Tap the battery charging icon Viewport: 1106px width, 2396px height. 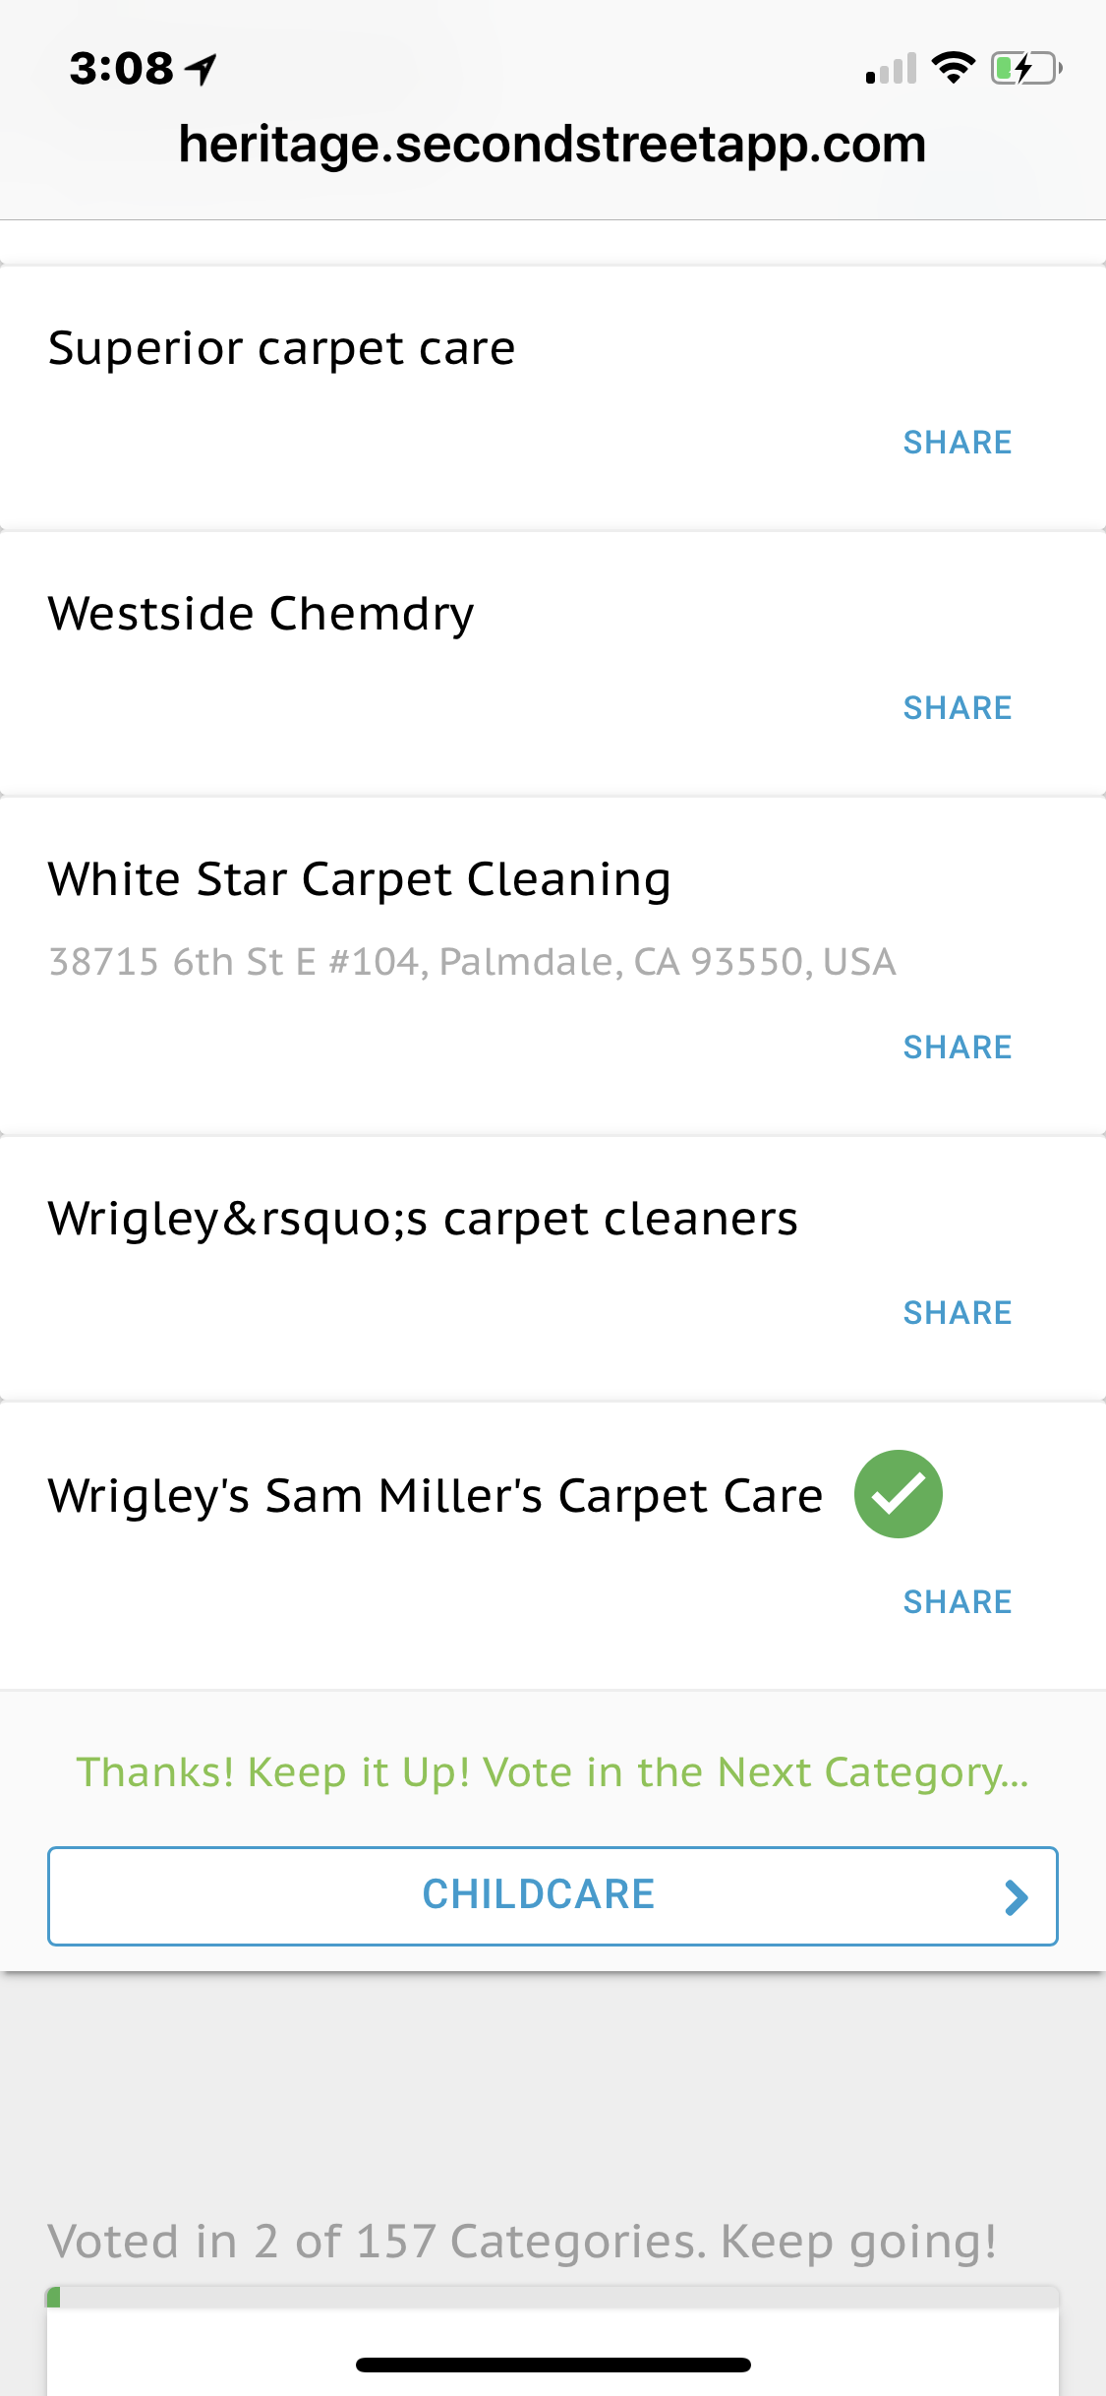click(x=1025, y=69)
